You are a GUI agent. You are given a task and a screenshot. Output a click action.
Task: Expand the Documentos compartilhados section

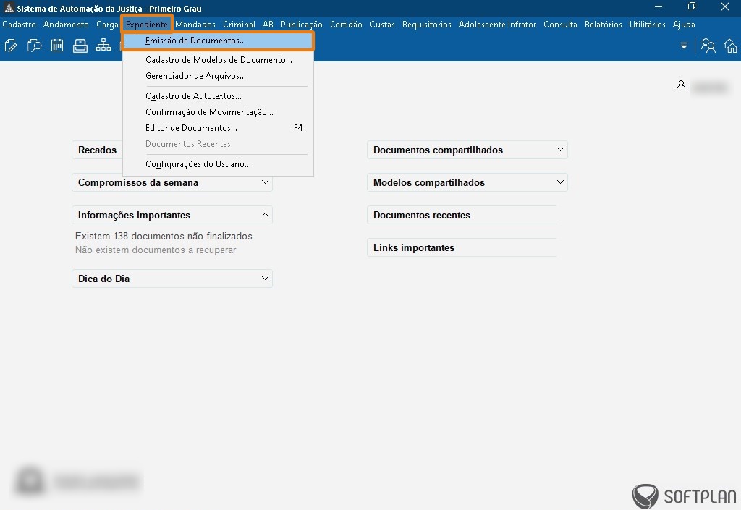[x=560, y=150]
